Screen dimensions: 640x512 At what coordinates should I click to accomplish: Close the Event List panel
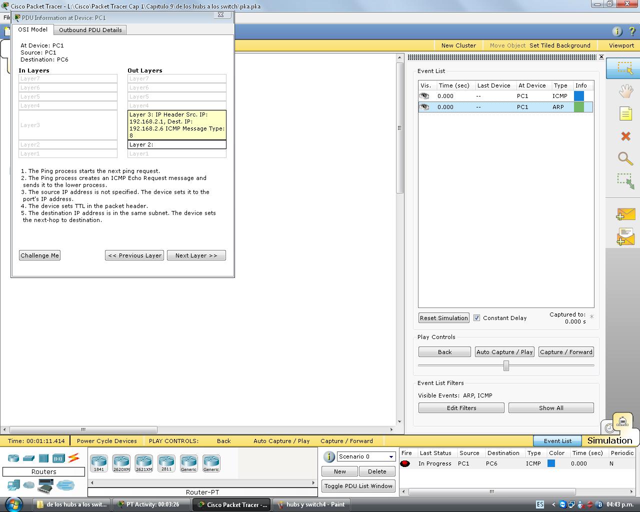click(x=601, y=57)
